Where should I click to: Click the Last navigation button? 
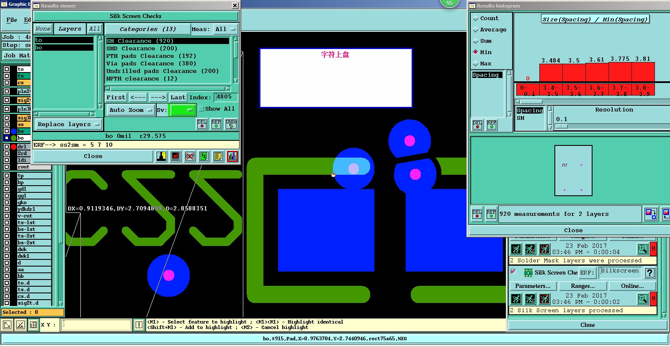[x=178, y=97]
